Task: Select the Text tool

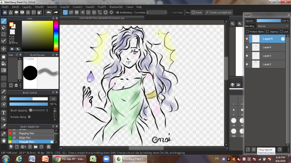Action: click(x=3, y=113)
